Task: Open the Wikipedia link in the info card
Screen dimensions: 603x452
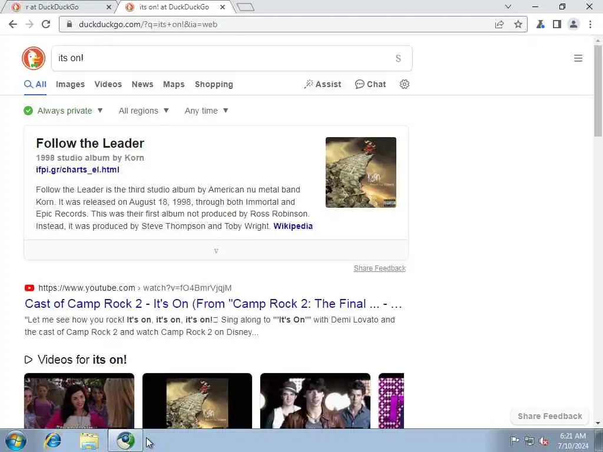Action: click(293, 226)
